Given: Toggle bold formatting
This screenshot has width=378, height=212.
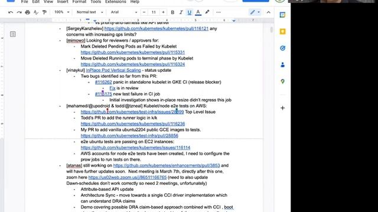Looking at the screenshot, I should [172, 12].
